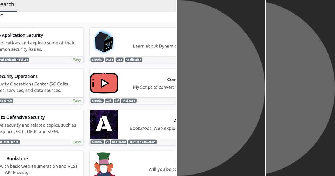The image size is (335, 176).
Task: Click the black box DAST room icon
Action: 104,42
